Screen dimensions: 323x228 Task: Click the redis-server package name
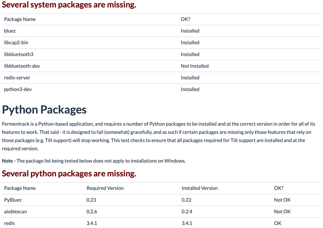click(17, 78)
